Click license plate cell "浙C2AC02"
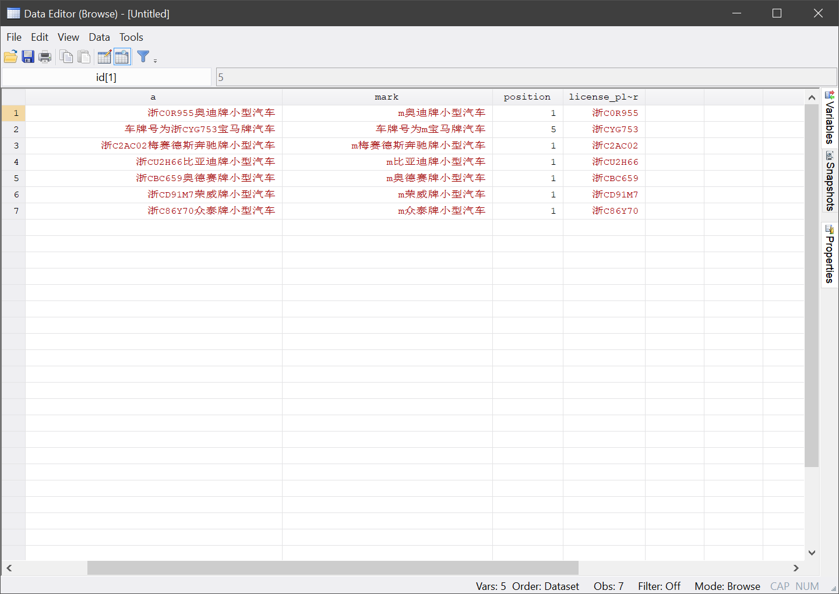Viewport: 839px width, 594px height. click(x=604, y=146)
